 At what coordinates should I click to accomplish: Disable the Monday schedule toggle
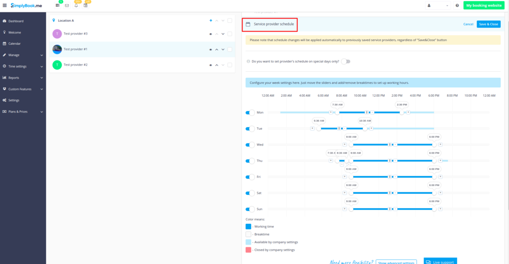click(x=250, y=112)
